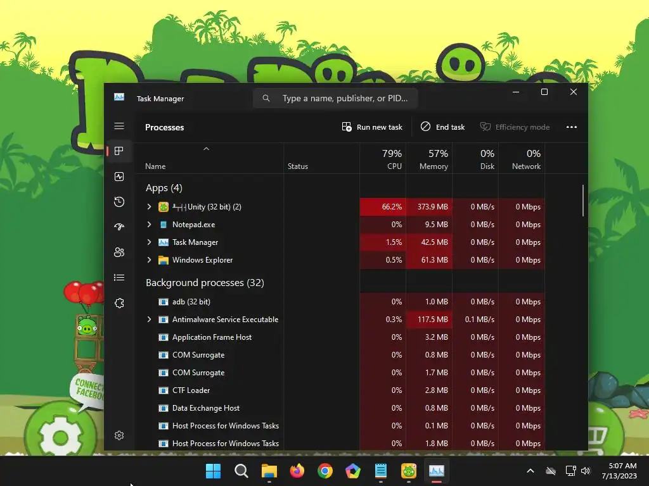Click the 117.5 MB Antimalware memory cell
This screenshot has width=649, height=486.
[429, 320]
